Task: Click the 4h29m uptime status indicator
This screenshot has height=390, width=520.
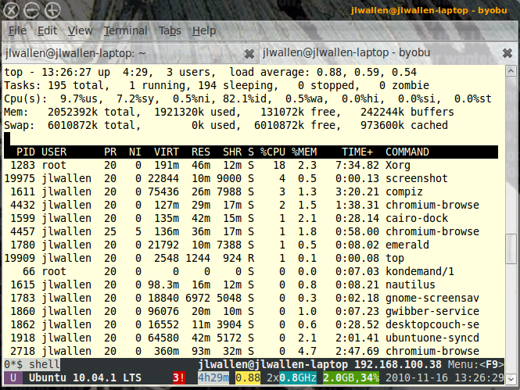Action: tap(213, 378)
